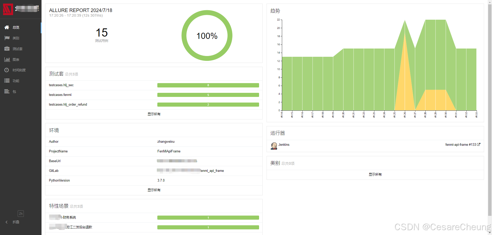Click the green bar showing 5 passed
Screen dimensions: 492x235
point(208,95)
